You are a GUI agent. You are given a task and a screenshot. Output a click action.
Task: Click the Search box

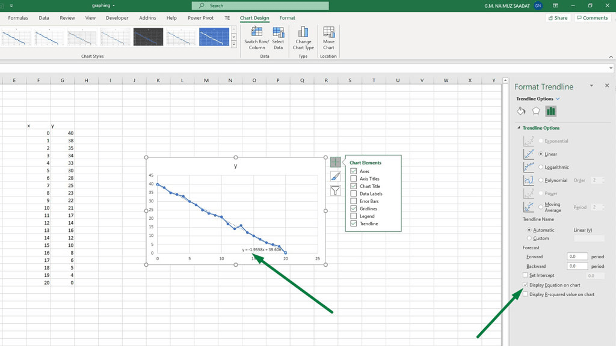pyautogui.click(x=260, y=5)
